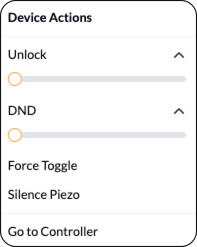Click the word Controller in the bottom link
197x247 pixels.
point(69,231)
